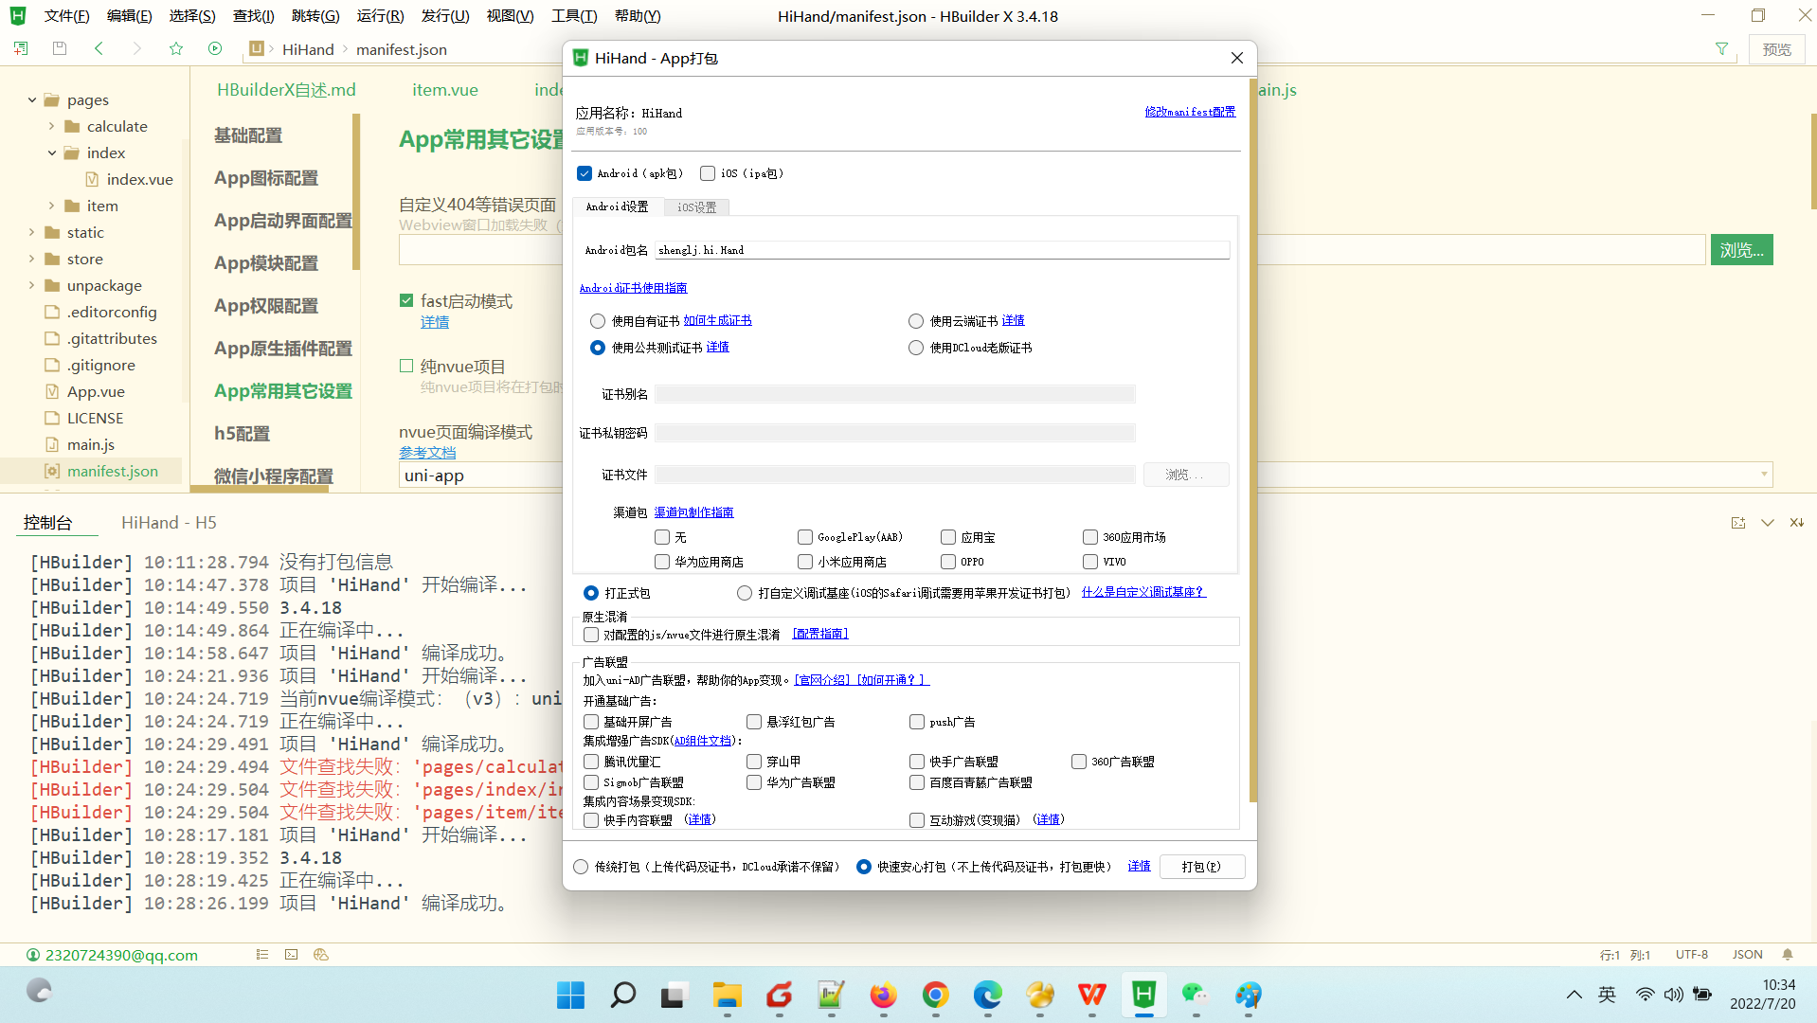Switch to iOS设置 tab
This screenshot has height=1023, width=1817.
[x=696, y=207]
